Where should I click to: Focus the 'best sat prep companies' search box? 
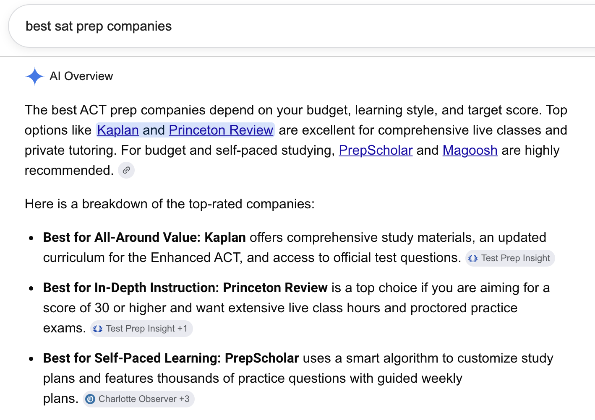coord(302,26)
